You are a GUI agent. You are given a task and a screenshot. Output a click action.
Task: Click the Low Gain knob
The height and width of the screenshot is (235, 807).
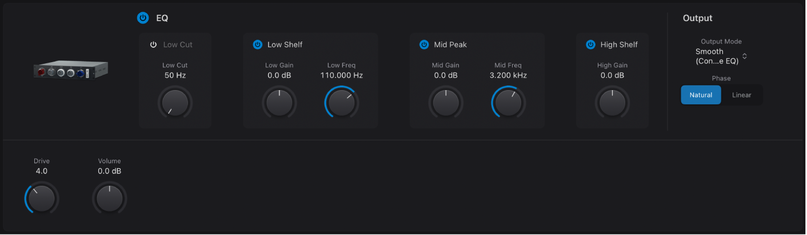pos(279,103)
